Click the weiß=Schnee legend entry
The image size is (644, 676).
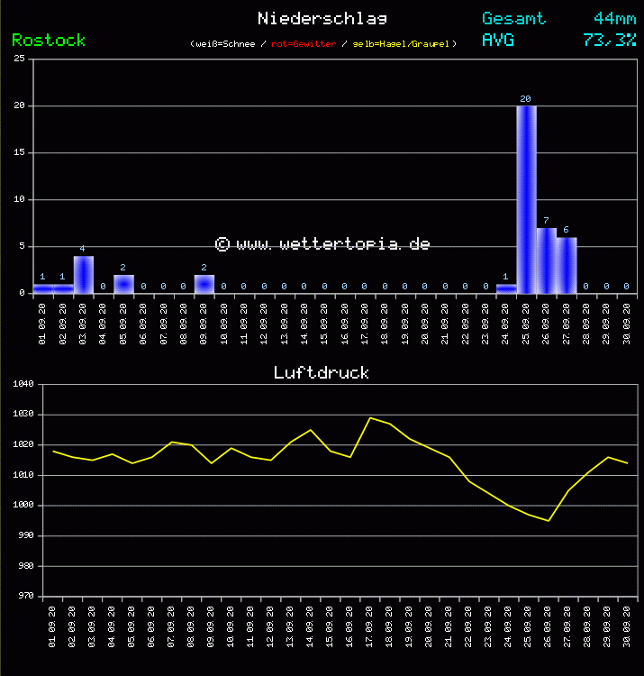pos(223,44)
